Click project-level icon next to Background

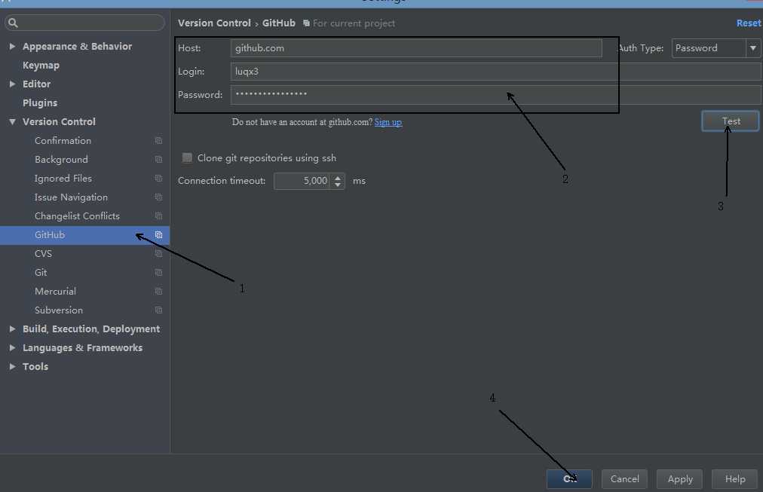point(158,160)
